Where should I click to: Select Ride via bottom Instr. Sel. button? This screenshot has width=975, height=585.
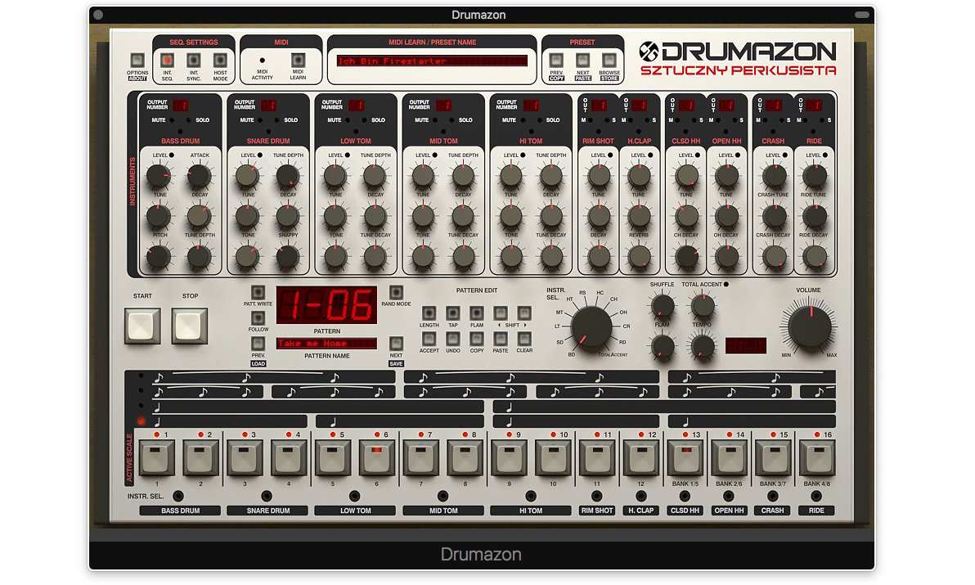[816, 496]
